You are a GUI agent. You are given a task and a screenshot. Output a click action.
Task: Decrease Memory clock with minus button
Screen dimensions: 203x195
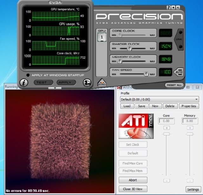coord(190,181)
